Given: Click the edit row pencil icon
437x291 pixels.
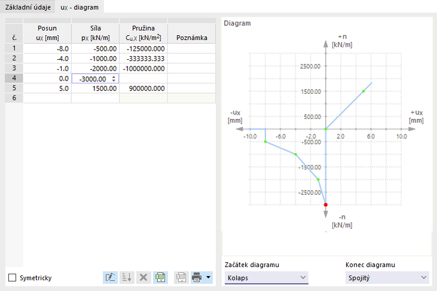Looking at the screenshot, I should (110, 277).
